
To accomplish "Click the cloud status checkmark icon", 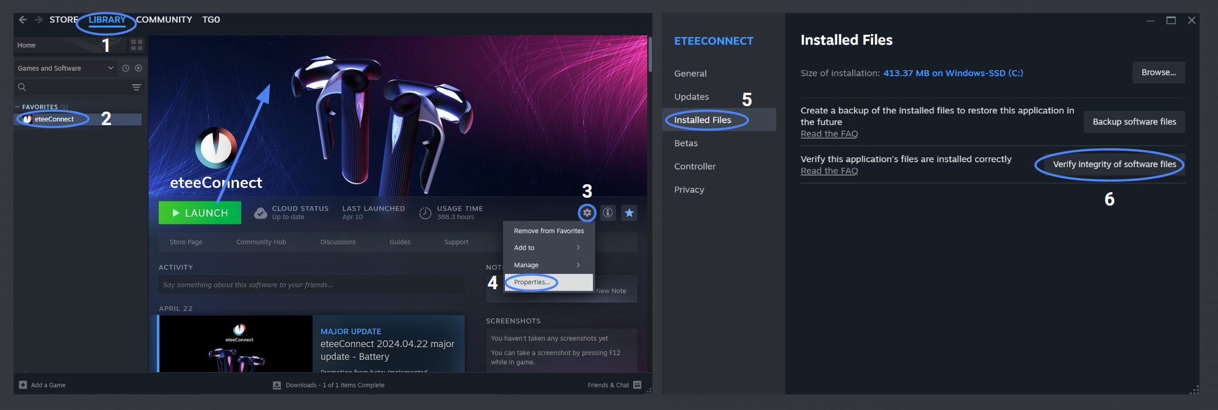I will pyautogui.click(x=261, y=213).
